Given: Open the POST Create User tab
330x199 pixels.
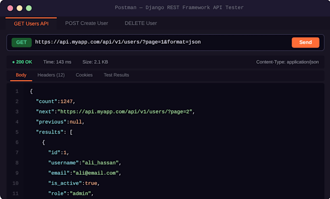Looking at the screenshot, I should point(86,23).
